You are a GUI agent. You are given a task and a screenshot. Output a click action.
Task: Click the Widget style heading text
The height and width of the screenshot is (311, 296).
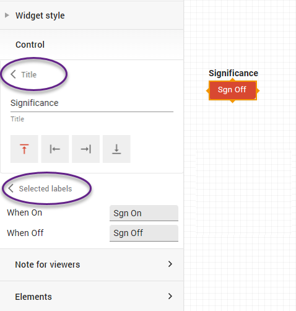[40, 15]
